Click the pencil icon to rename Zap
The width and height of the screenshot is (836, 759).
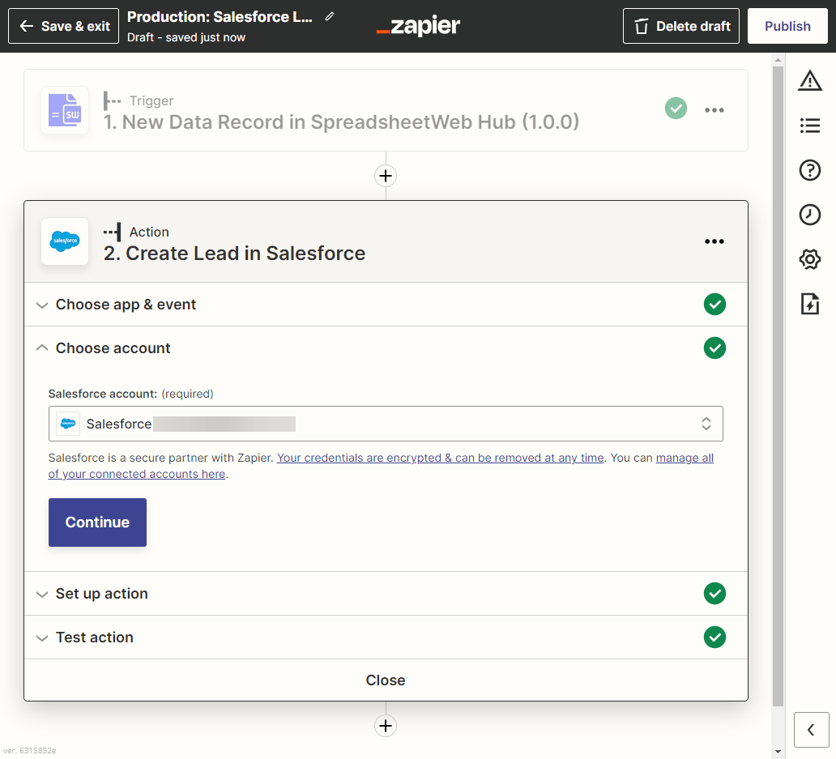tap(330, 17)
